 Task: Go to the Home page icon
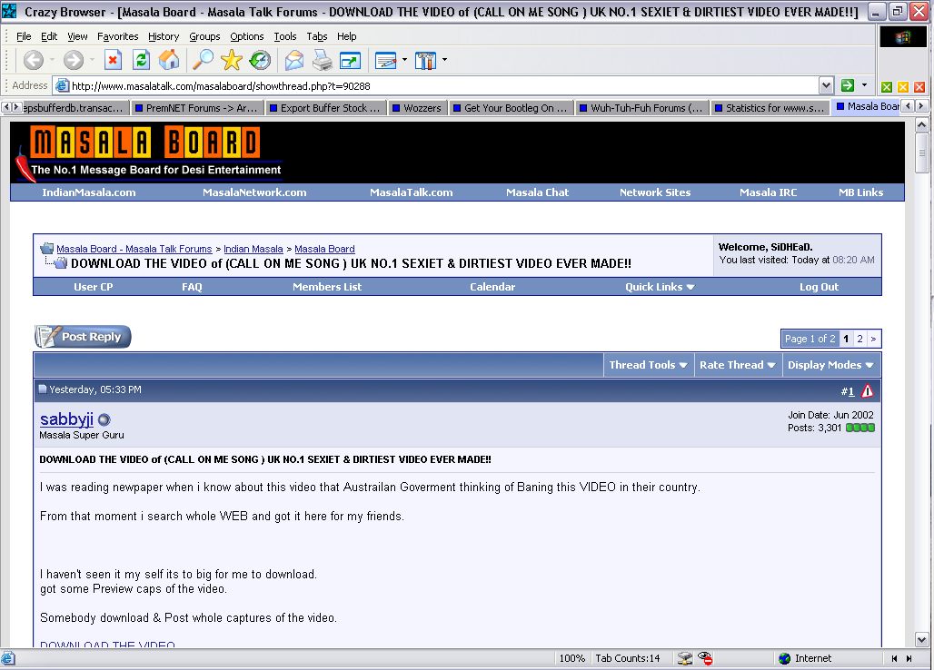click(169, 61)
